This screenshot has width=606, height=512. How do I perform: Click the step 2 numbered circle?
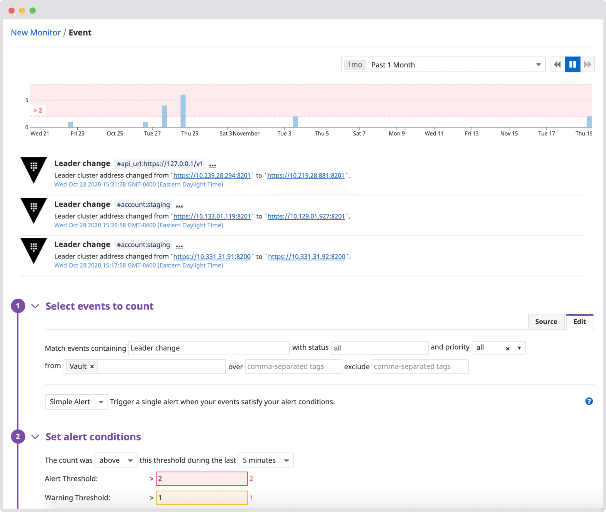(x=18, y=437)
